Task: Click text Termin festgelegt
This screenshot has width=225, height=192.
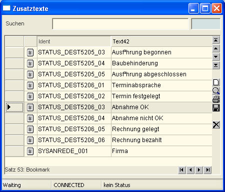Action: coord(136,96)
